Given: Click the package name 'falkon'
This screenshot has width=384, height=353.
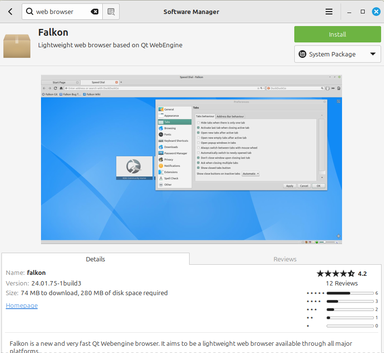Looking at the screenshot, I should coord(36,272).
